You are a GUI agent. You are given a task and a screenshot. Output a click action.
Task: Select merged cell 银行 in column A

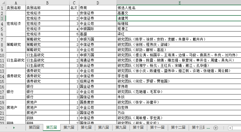(x=16, y=92)
